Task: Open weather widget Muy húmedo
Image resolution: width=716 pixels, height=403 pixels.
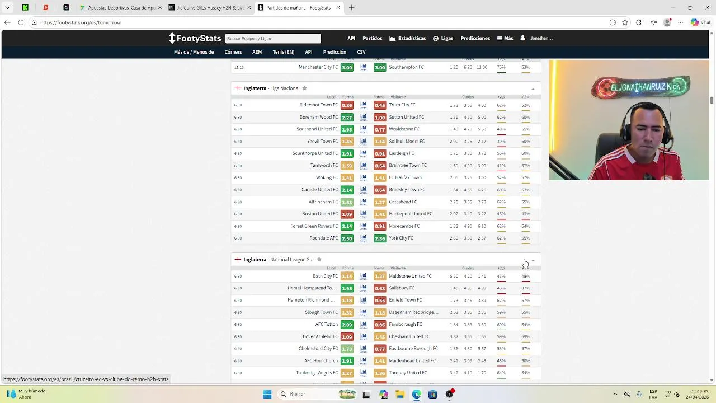Action: 26,394
